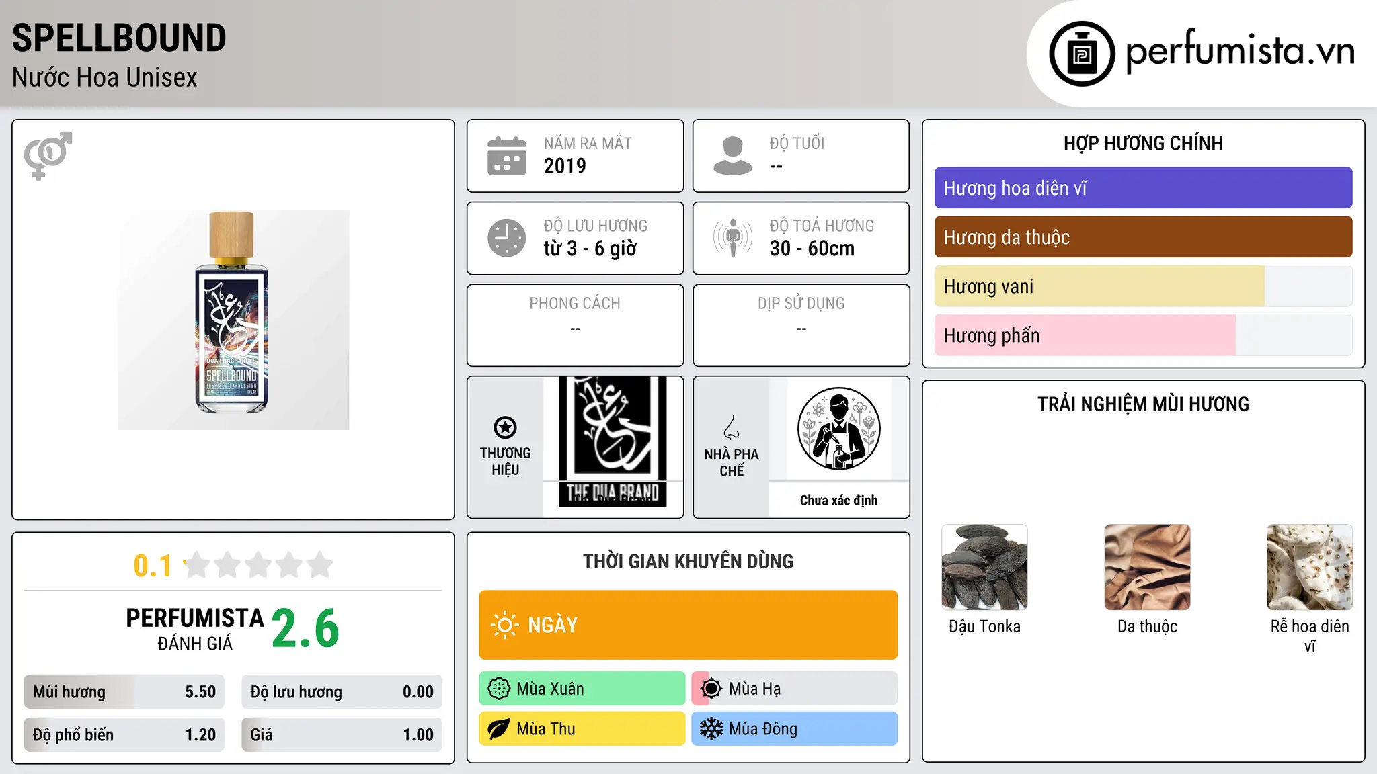Click the Chưa xác định perfumer label
The height and width of the screenshot is (774, 1377).
[838, 501]
